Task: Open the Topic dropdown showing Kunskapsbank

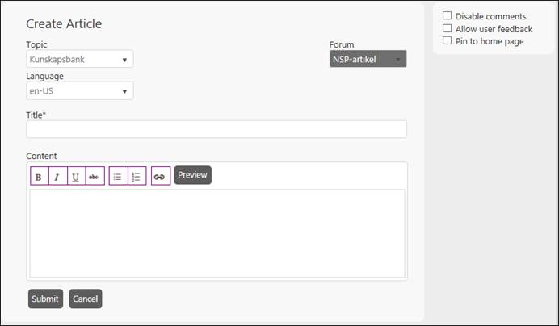Action: coord(79,60)
